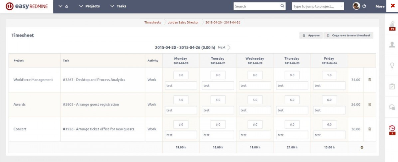Edit Tuesday hours for Concert

coord(218,125)
